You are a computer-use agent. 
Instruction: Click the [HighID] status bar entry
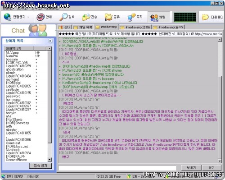[33, 176]
